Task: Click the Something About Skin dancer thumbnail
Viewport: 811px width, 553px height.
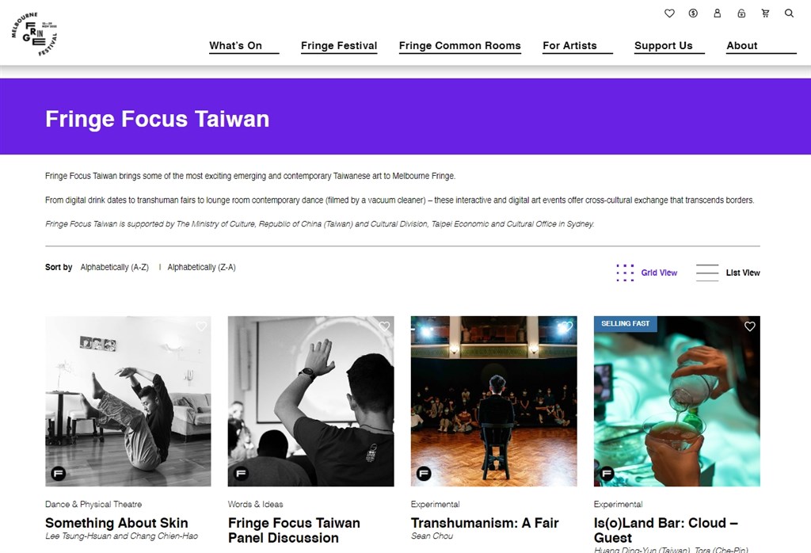Action: pyautogui.click(x=128, y=401)
